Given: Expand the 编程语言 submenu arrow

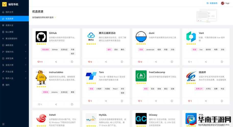Looking at the screenshot, I should (26, 45).
